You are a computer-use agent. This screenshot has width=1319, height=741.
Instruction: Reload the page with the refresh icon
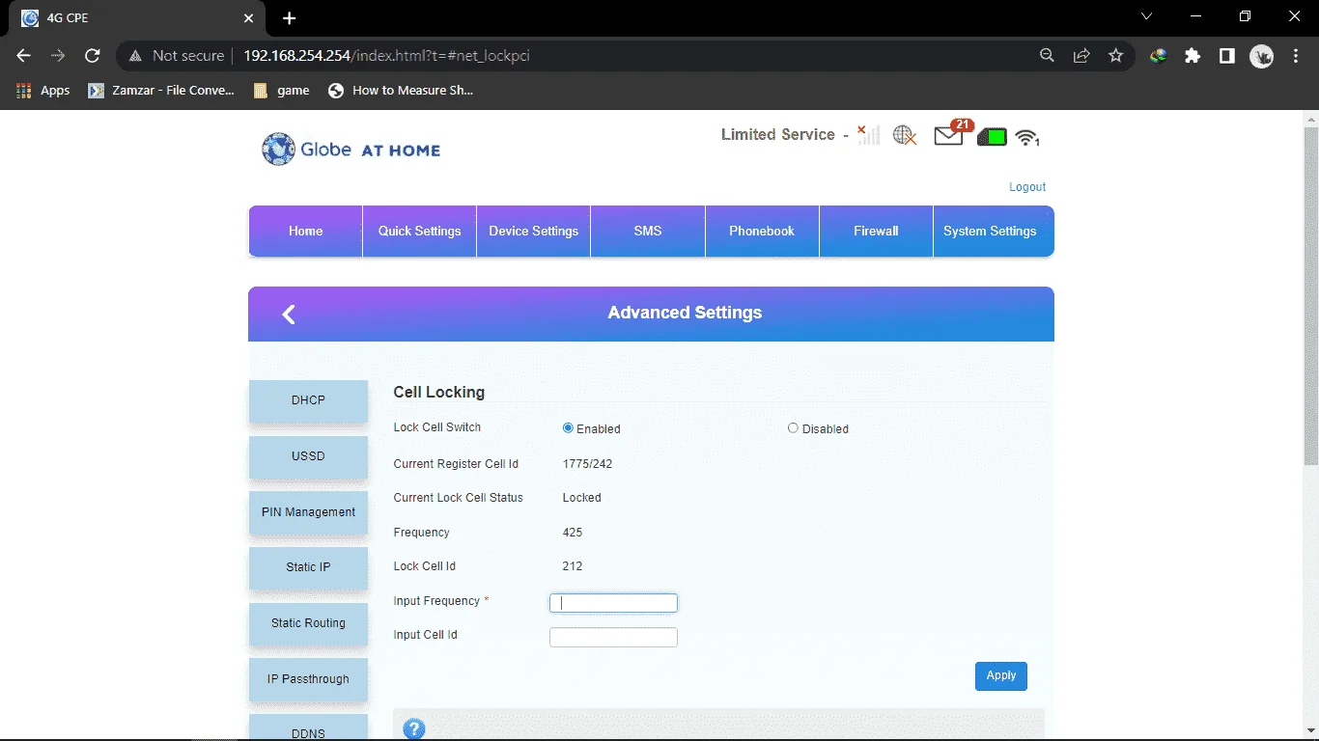tap(93, 56)
